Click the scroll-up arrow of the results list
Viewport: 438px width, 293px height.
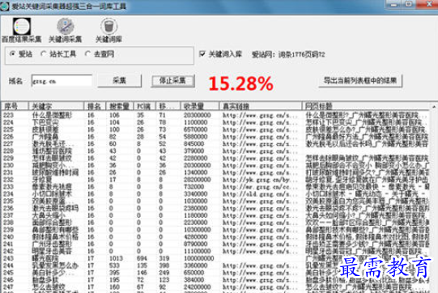(x=434, y=107)
